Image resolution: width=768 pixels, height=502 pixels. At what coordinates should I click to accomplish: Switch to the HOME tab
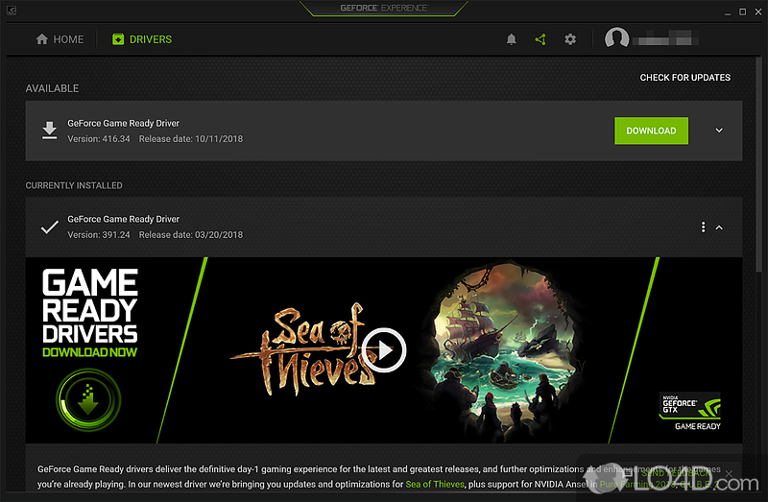(x=60, y=39)
